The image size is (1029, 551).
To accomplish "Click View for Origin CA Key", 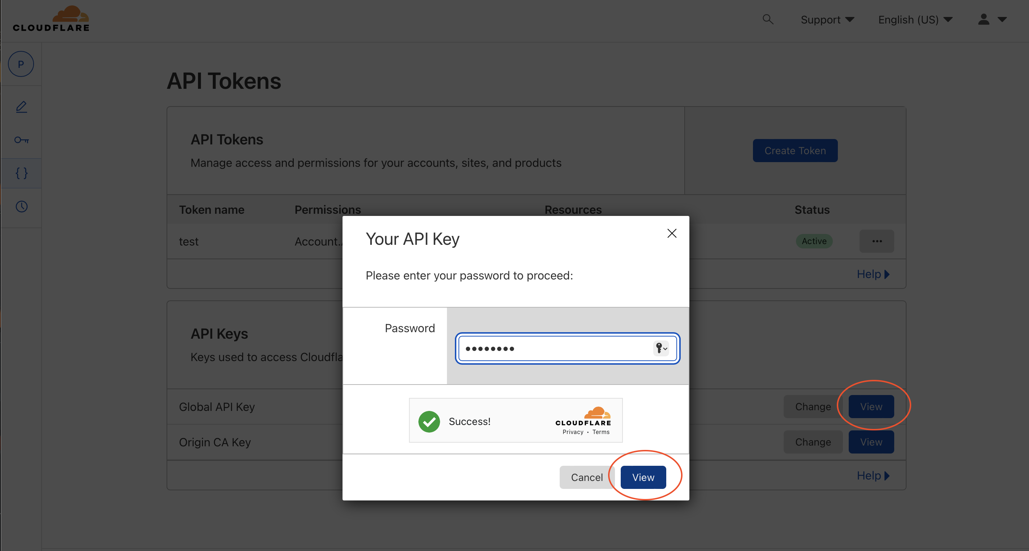I will [x=871, y=442].
